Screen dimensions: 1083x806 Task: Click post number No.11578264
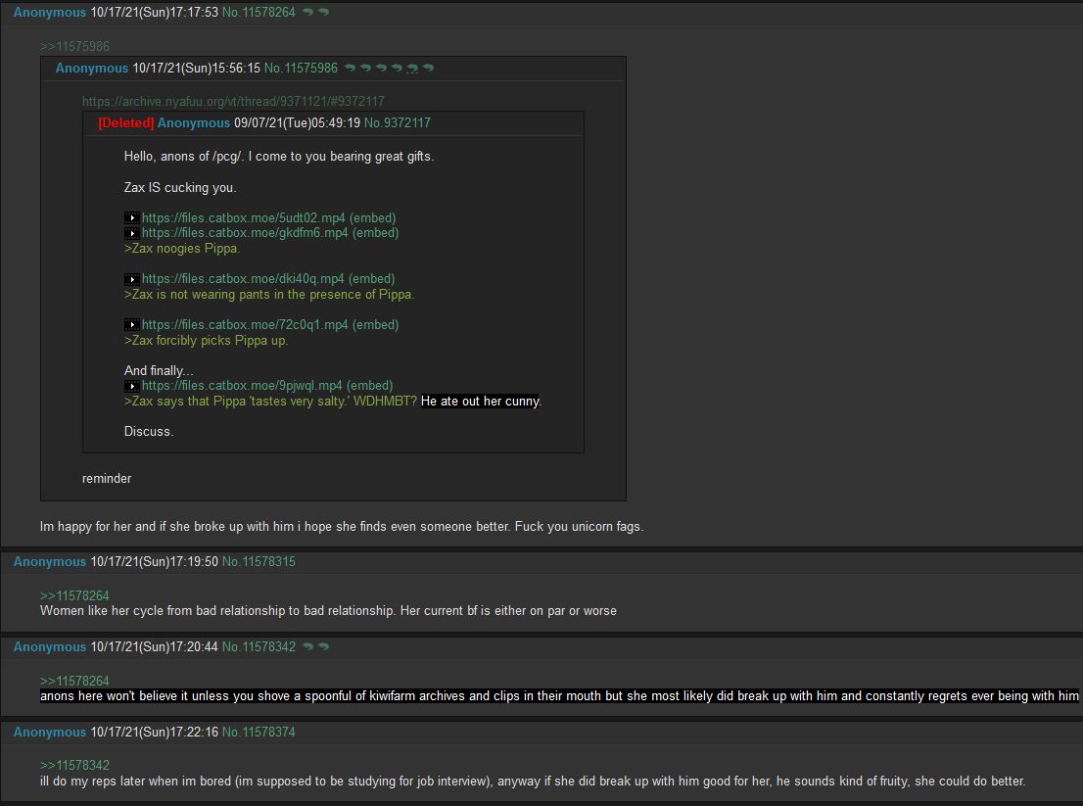click(259, 12)
